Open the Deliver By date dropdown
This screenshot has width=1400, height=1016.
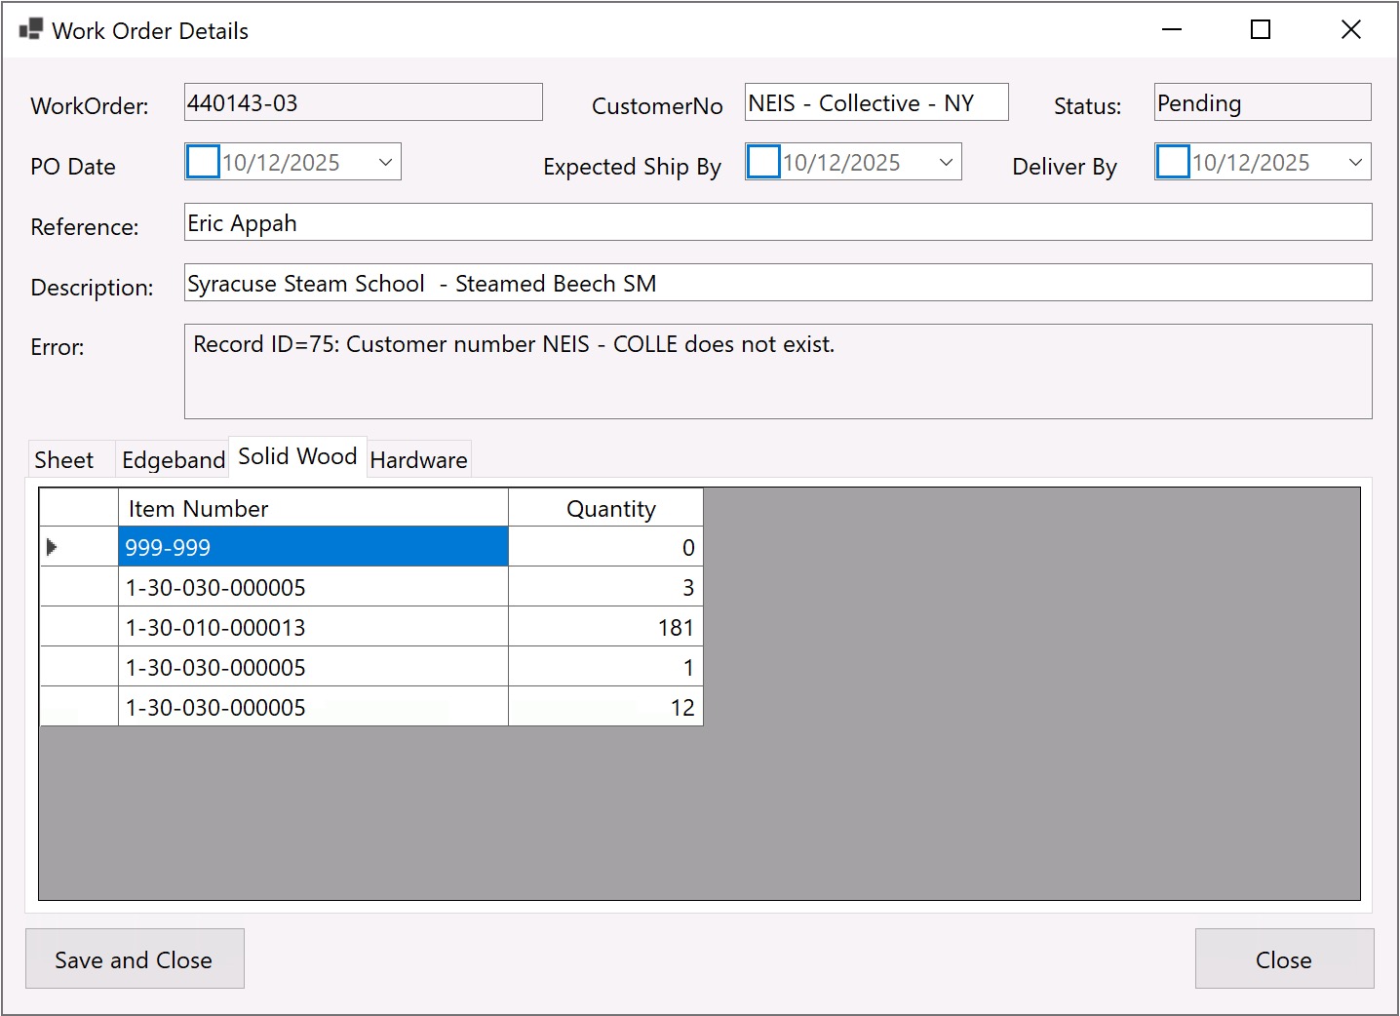[x=1355, y=162]
